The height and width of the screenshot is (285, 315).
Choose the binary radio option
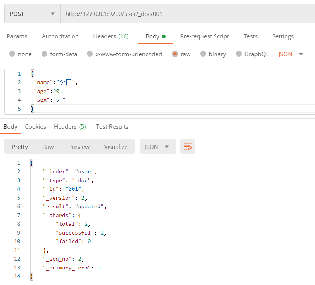pos(213,54)
